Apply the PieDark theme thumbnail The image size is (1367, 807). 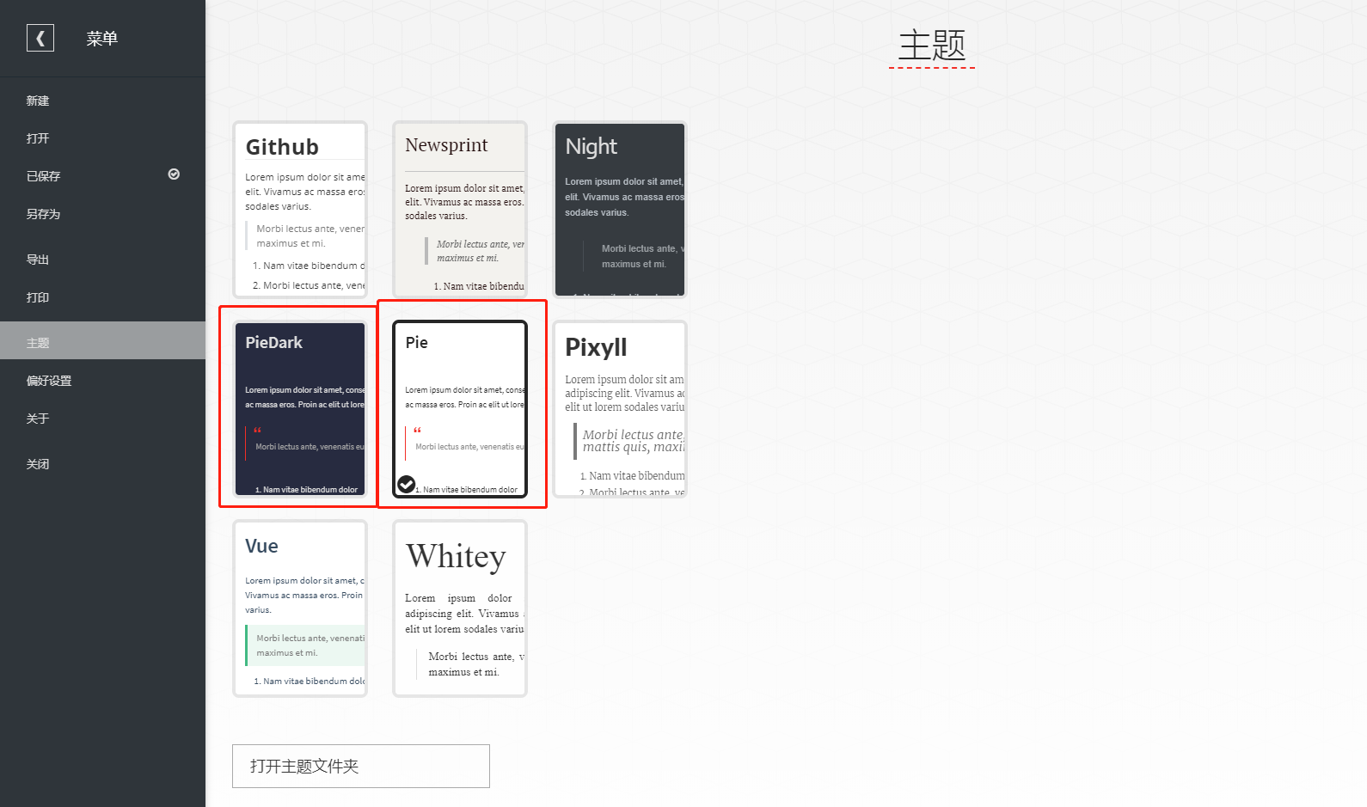(x=300, y=409)
